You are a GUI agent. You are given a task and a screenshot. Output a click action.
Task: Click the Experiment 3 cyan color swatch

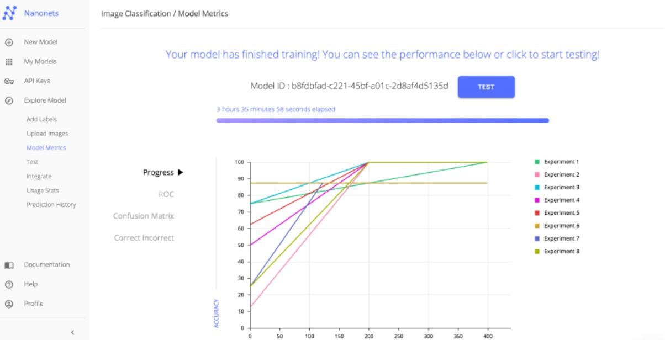click(x=537, y=188)
